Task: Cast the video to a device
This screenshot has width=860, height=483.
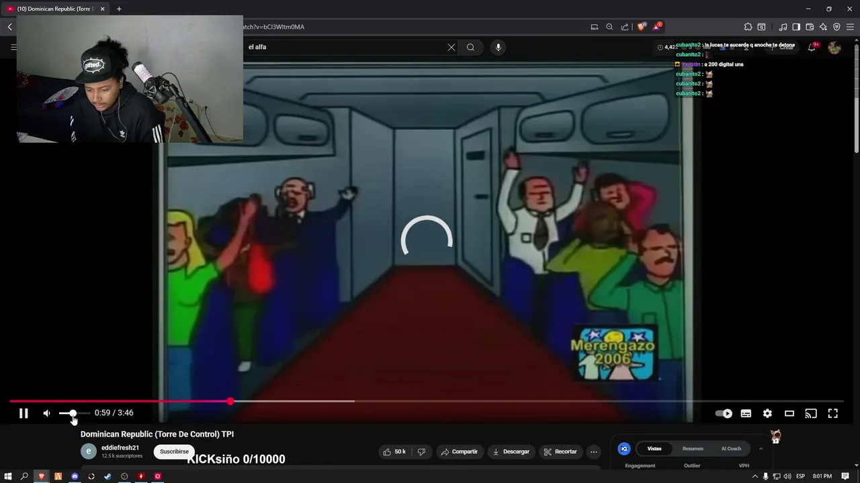Action: pyautogui.click(x=811, y=413)
